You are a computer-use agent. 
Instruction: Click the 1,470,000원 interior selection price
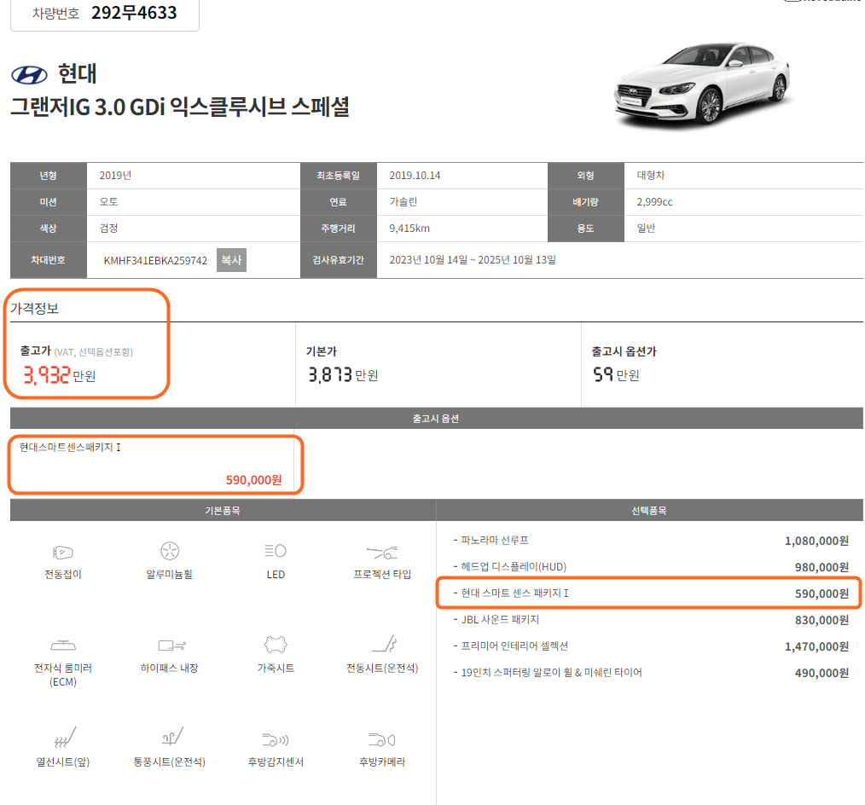(816, 646)
